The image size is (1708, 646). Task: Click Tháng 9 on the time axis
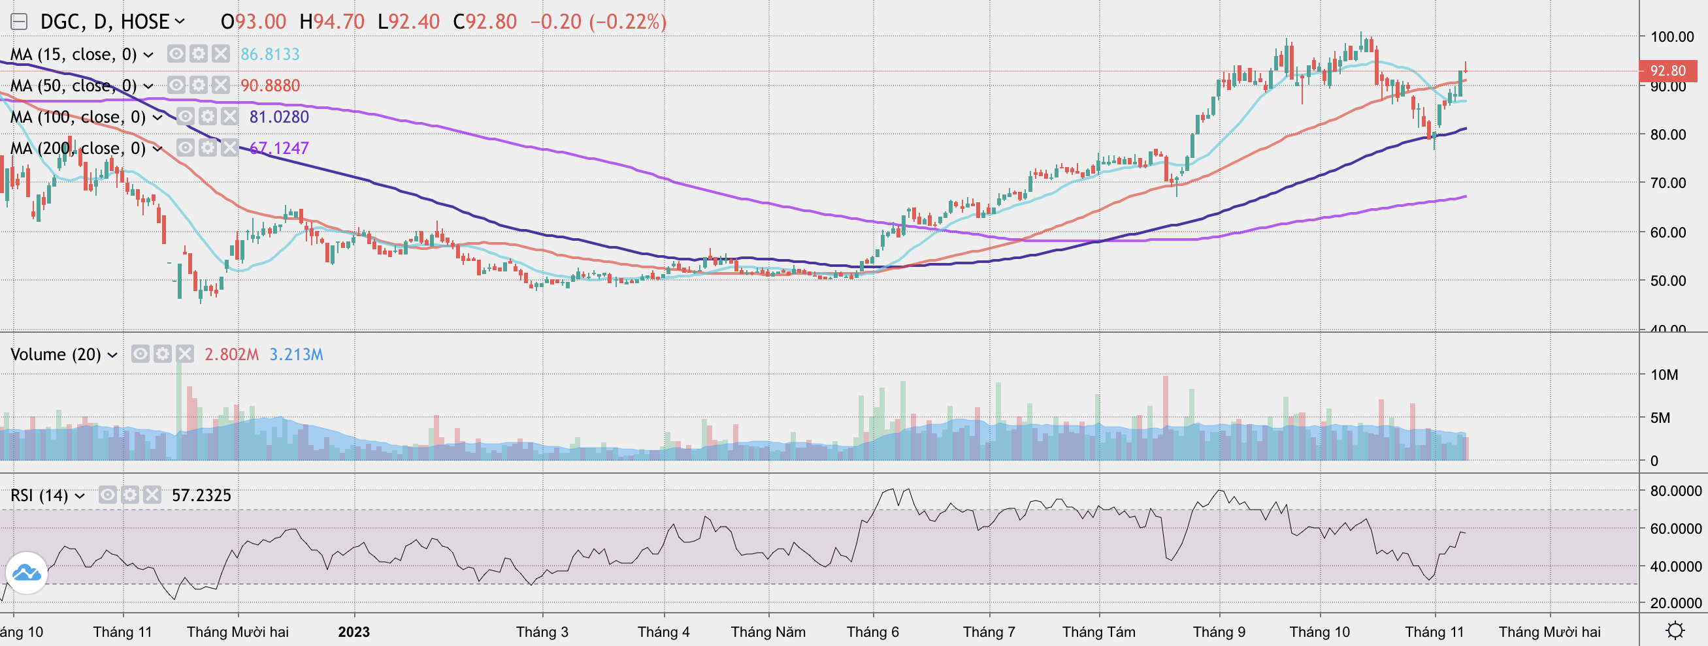pyautogui.click(x=1219, y=632)
